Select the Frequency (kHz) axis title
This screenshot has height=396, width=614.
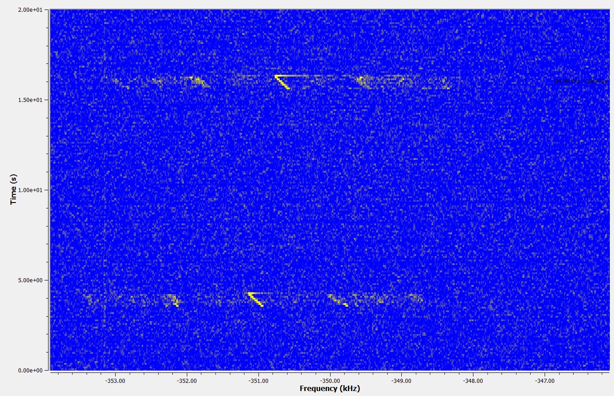330,389
